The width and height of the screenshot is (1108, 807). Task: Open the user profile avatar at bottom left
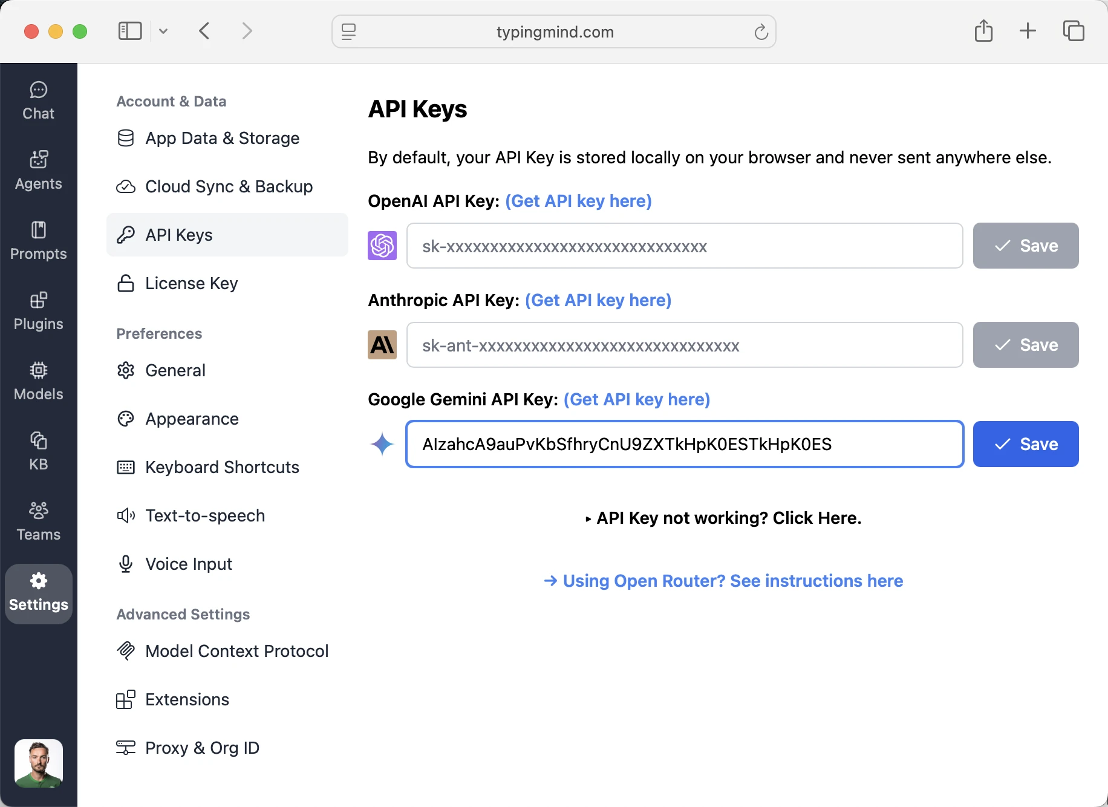(x=38, y=763)
